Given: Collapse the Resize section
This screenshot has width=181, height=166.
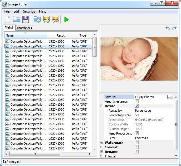Looking at the screenshot, I should pos(102,106).
